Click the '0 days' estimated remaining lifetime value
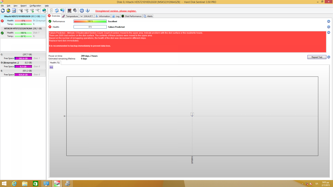 click(x=84, y=59)
